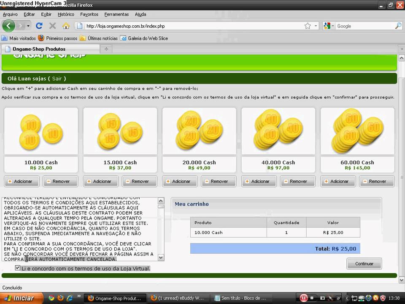The height and width of the screenshot is (304, 405).
Task: Switch to Ongame-Shop Produtos taskbar window
Action: (116, 299)
